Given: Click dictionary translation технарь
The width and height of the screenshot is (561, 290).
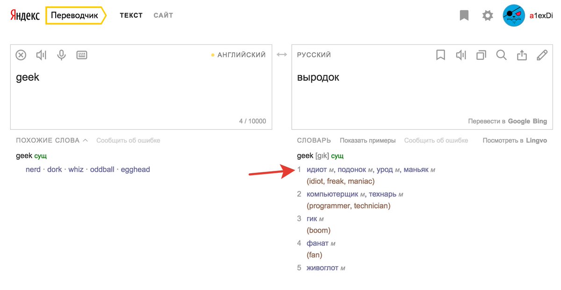Looking at the screenshot, I should 382,194.
